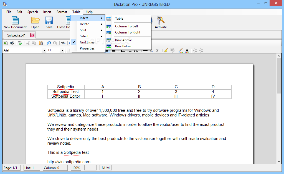Screen dimensions: 284x174
Task: Click the Cut scissors icon
Action: tap(28, 43)
